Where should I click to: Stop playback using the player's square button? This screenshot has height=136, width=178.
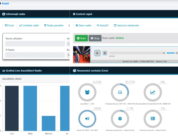click(105, 53)
